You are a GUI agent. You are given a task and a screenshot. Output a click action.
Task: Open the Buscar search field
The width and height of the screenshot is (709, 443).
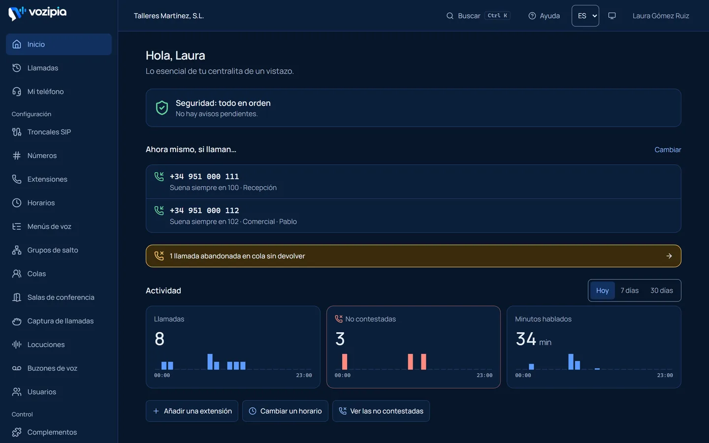coord(478,16)
